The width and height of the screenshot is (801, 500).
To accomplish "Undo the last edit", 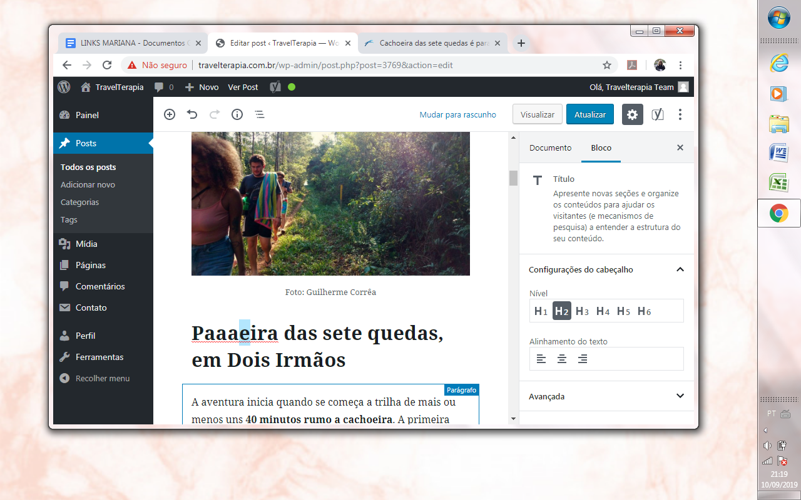I will 192,114.
